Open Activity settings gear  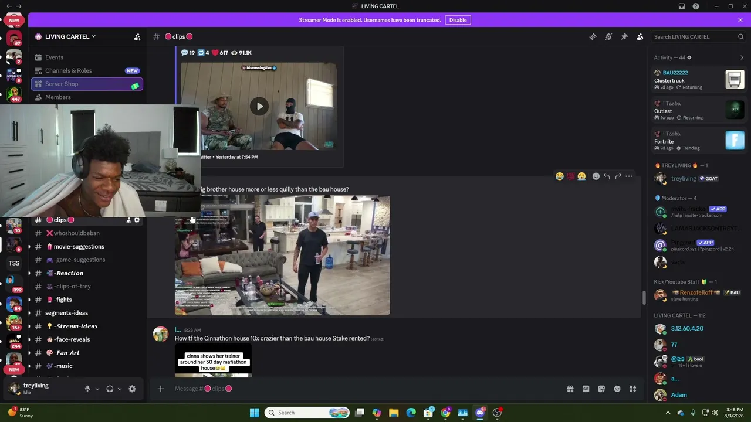point(689,57)
